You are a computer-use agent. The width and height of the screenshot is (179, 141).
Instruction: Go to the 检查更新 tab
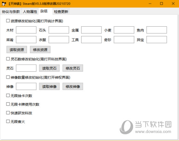(61, 12)
